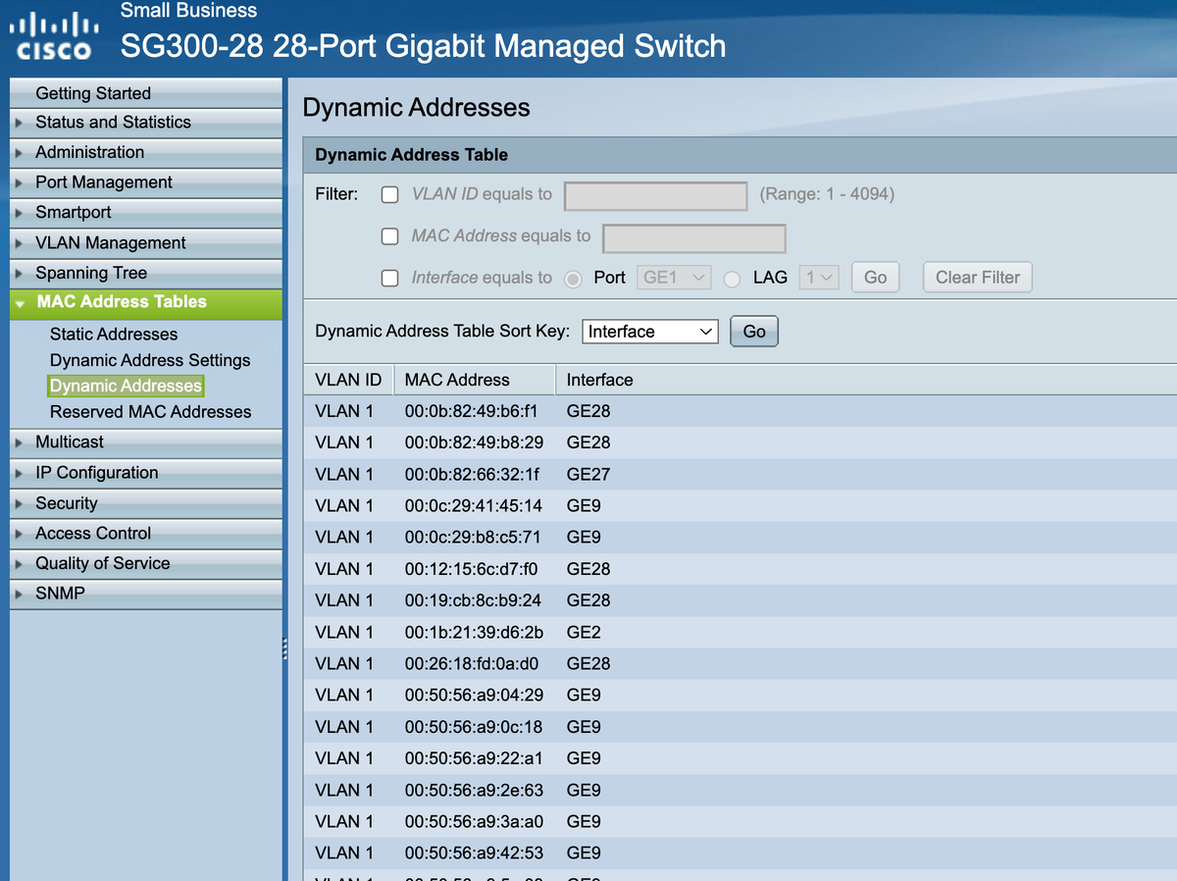Click the MAC Address filter input field

[x=693, y=237]
